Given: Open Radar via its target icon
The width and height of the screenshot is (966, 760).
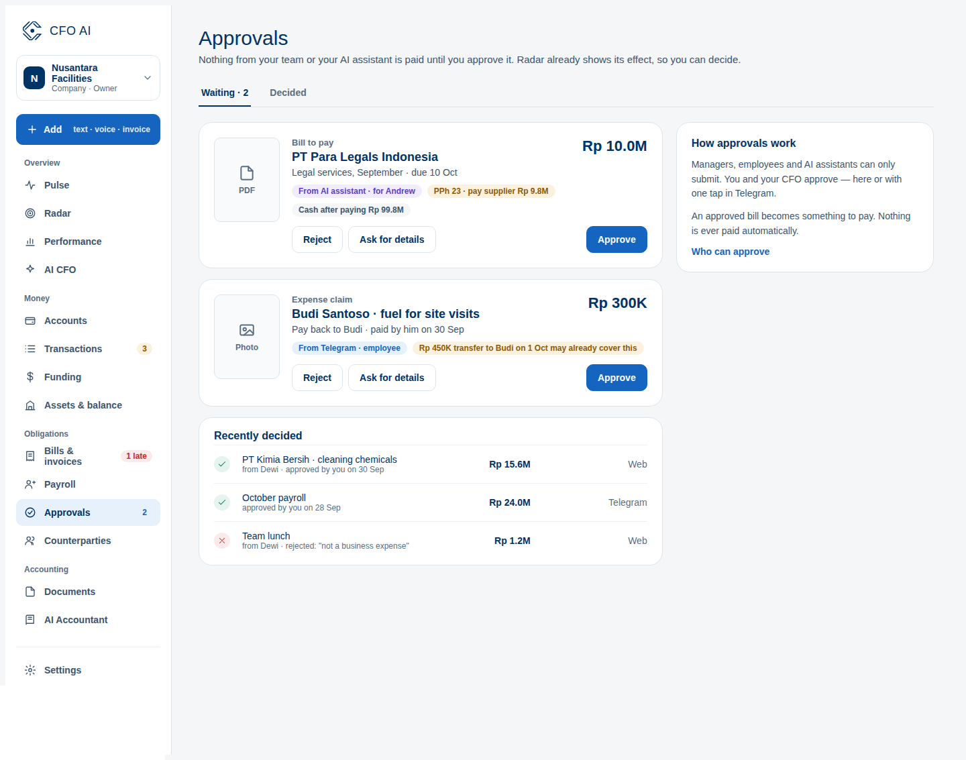Looking at the screenshot, I should point(30,213).
